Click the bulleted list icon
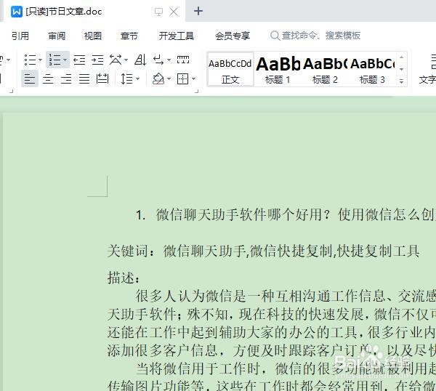This screenshot has width=436, height=391. pyautogui.click(x=30, y=60)
